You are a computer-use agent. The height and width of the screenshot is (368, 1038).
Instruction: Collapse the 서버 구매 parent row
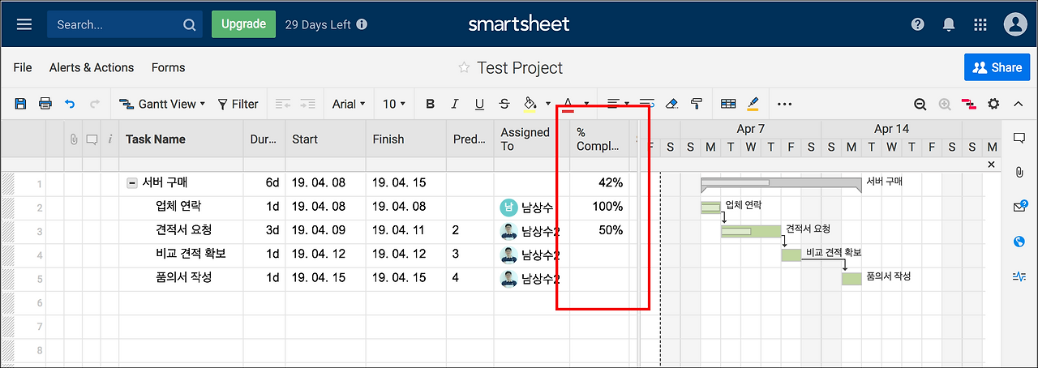pos(131,183)
